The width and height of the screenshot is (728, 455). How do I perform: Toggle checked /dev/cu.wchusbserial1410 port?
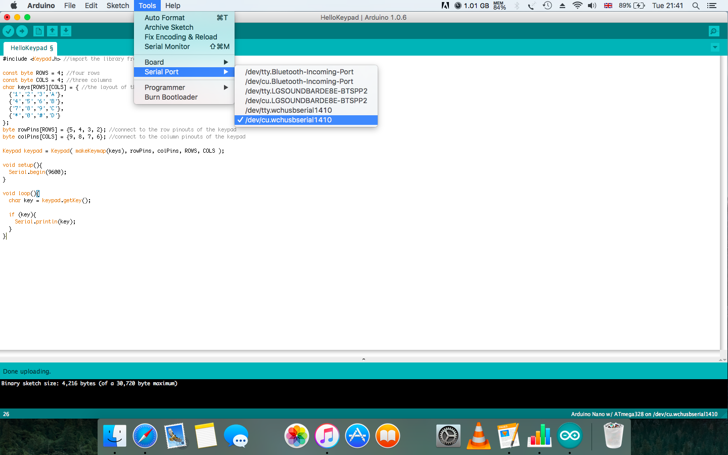(x=306, y=120)
